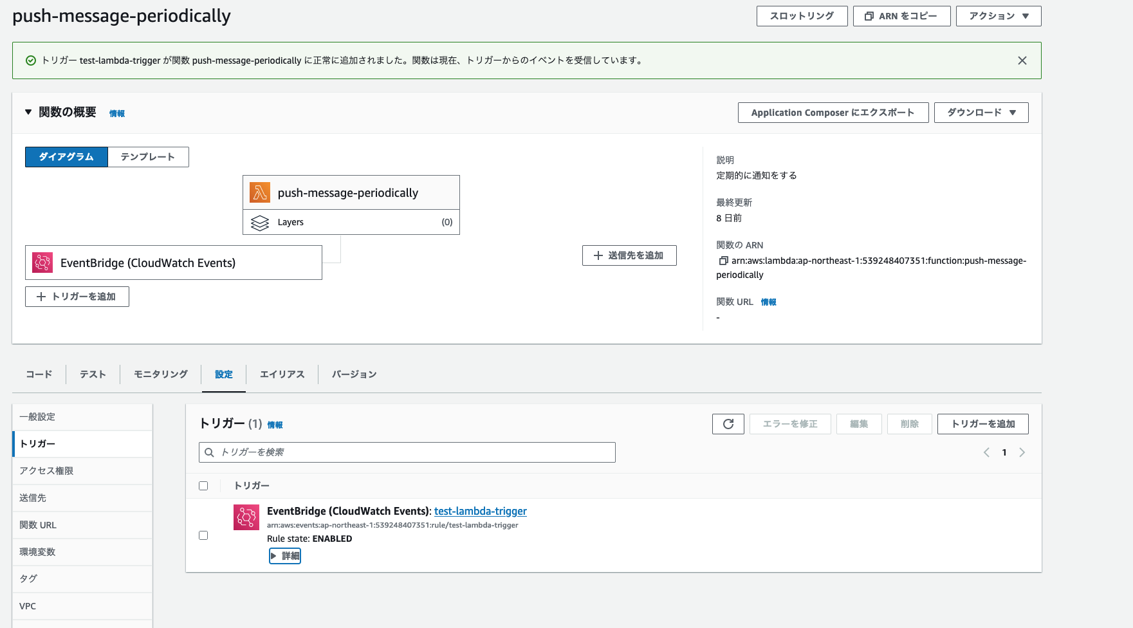Click EventBridge (CloudWatch Events) diagram box
This screenshot has width=1133, height=628.
pos(174,263)
